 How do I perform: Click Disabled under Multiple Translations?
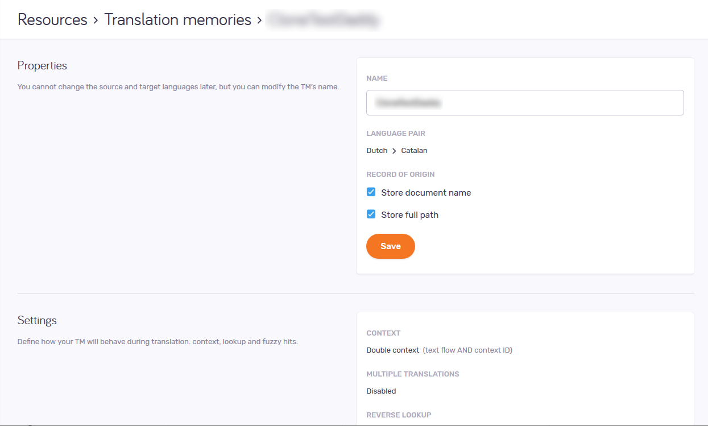(381, 391)
